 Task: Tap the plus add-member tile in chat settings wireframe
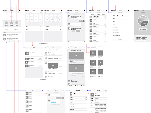[74, 93]
